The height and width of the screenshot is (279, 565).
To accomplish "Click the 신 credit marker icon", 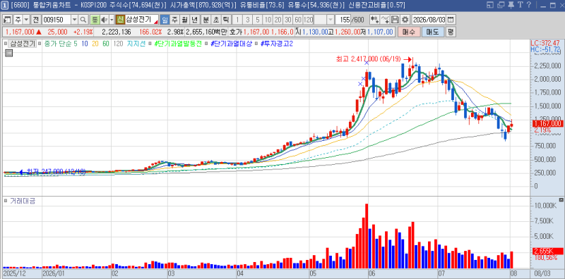I will pos(120,20).
